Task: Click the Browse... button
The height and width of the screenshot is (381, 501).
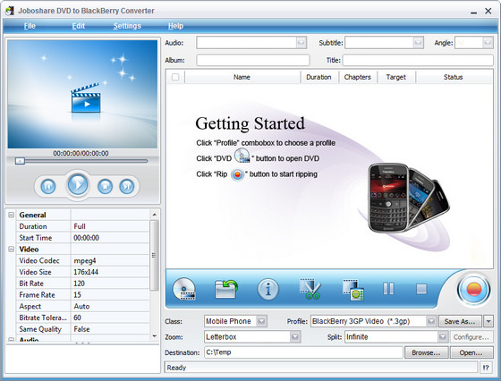Action: (x=426, y=352)
